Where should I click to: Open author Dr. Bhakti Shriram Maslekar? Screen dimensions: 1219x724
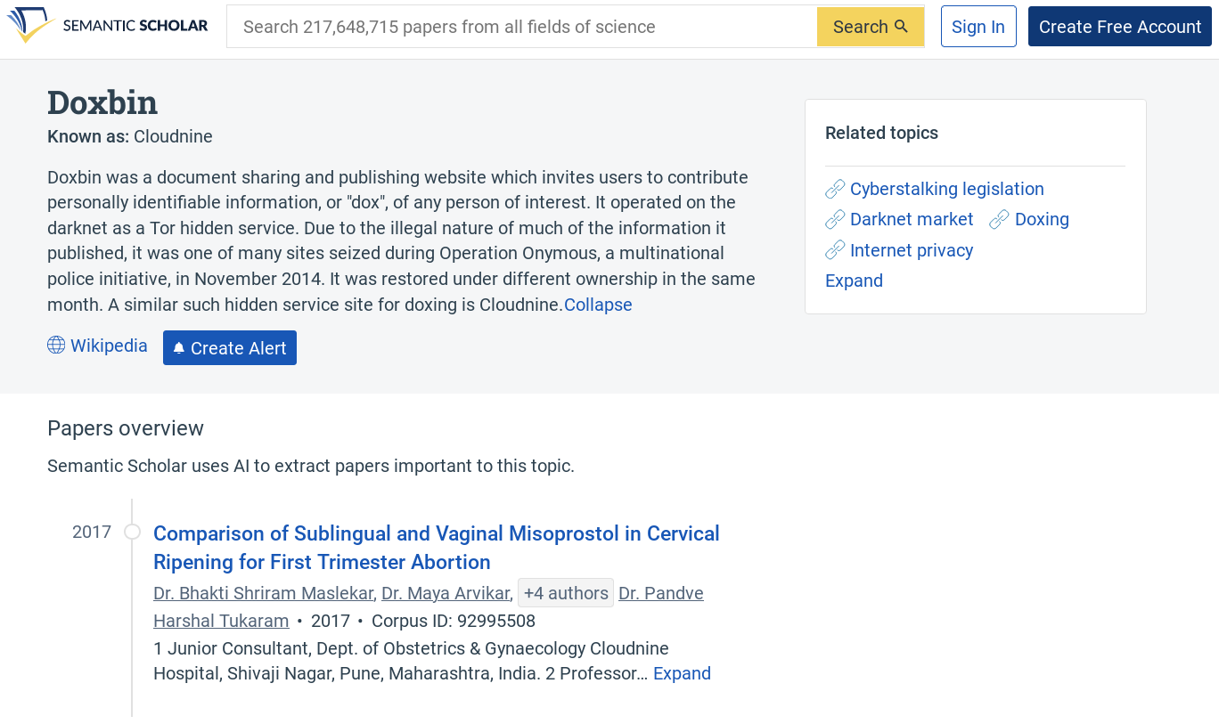coord(265,593)
